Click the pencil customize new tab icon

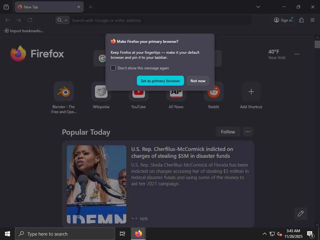click(x=300, y=213)
